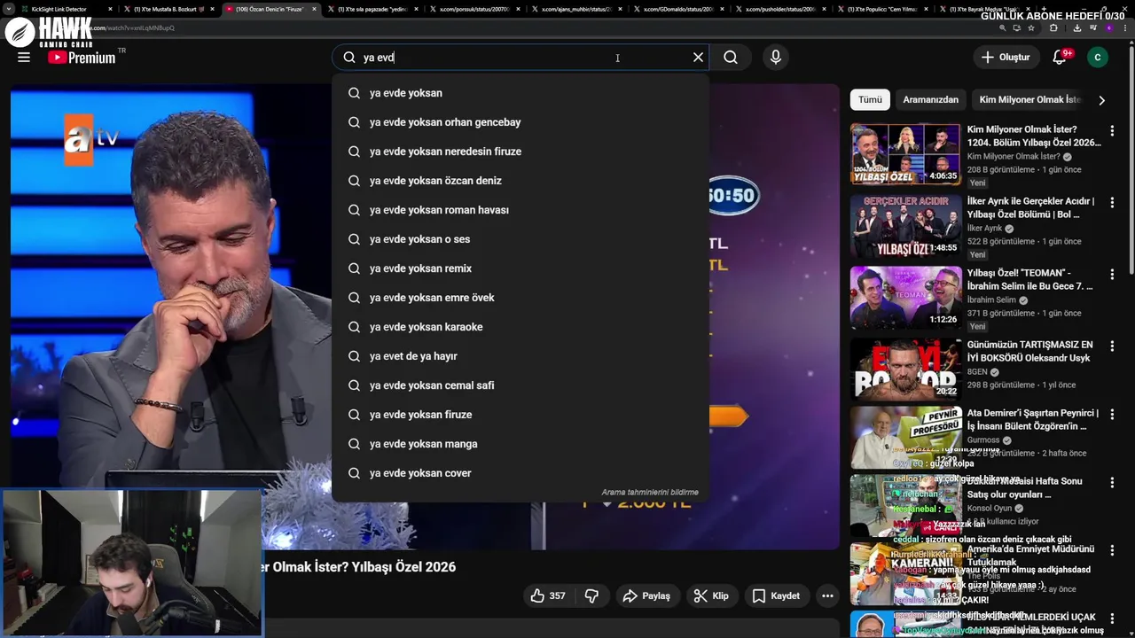This screenshot has width=1135, height=638.
Task: Choose 'ya evde yoksan remix' suggestion
Action: (x=521, y=268)
